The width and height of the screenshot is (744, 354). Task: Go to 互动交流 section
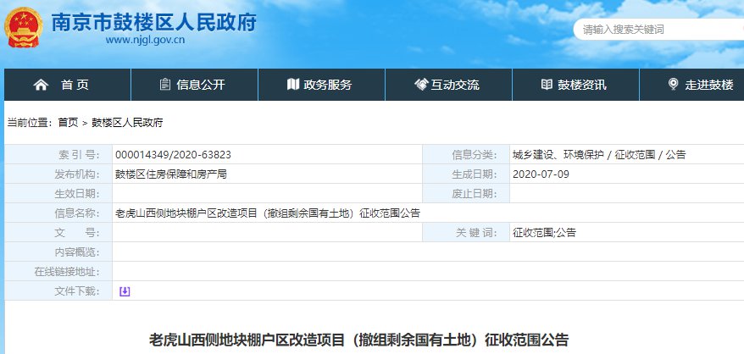[x=455, y=85]
